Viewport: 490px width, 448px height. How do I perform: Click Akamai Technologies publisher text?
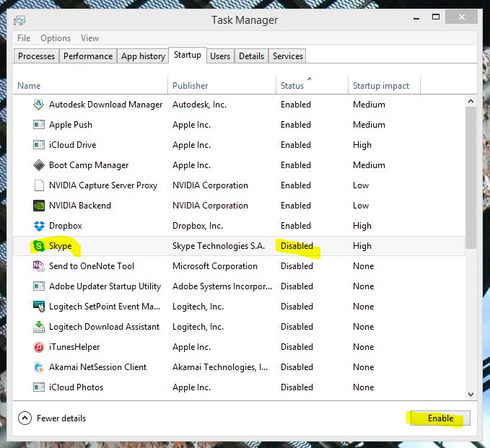(x=220, y=367)
